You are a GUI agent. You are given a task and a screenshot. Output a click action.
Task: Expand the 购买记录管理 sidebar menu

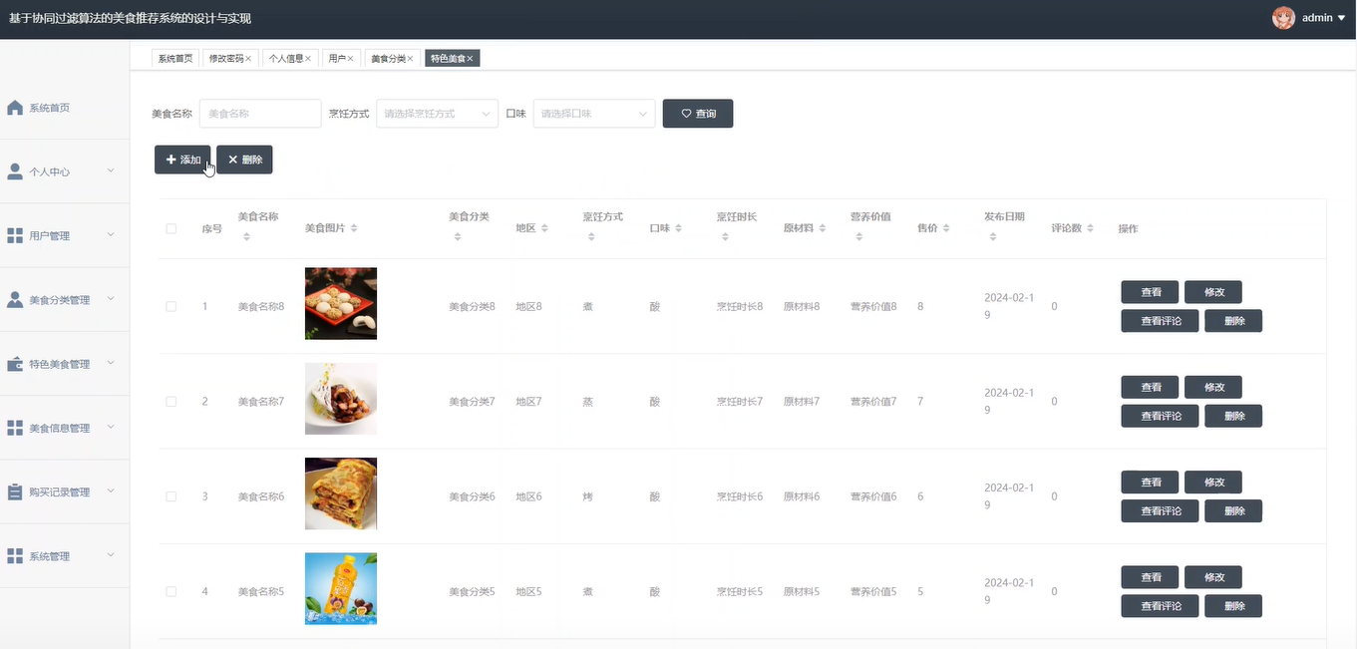111,491
